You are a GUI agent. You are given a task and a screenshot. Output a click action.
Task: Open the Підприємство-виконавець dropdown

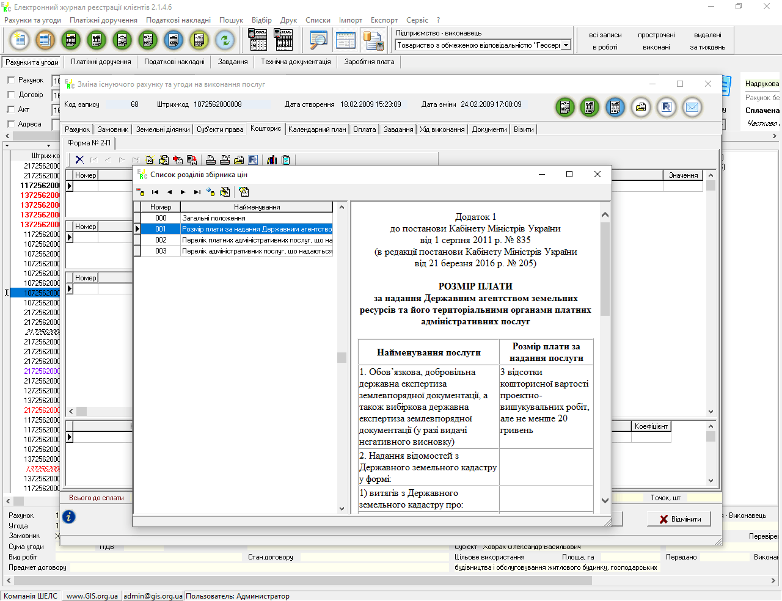(566, 45)
